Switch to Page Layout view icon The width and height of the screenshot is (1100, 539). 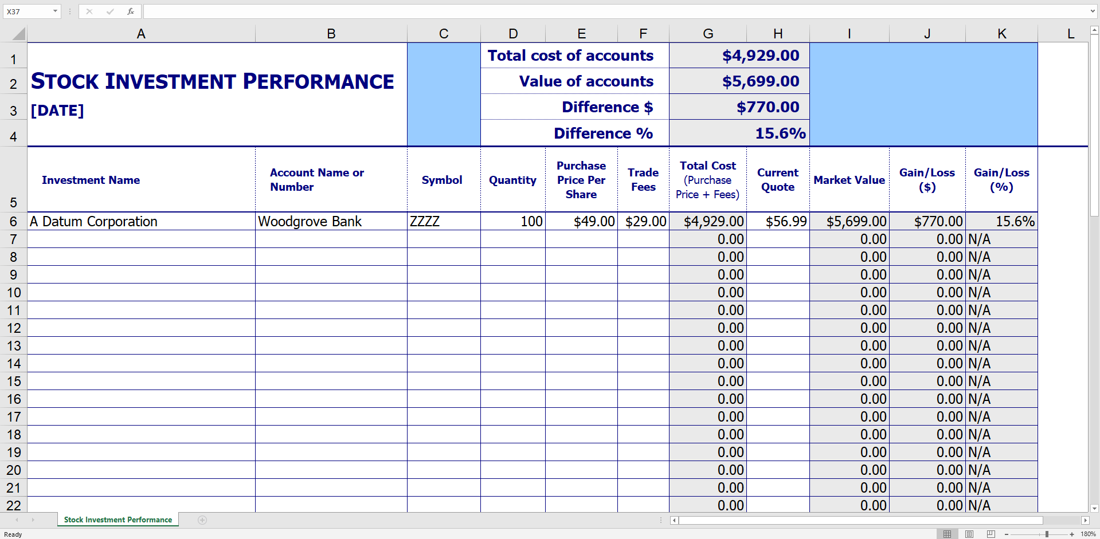coord(969,534)
